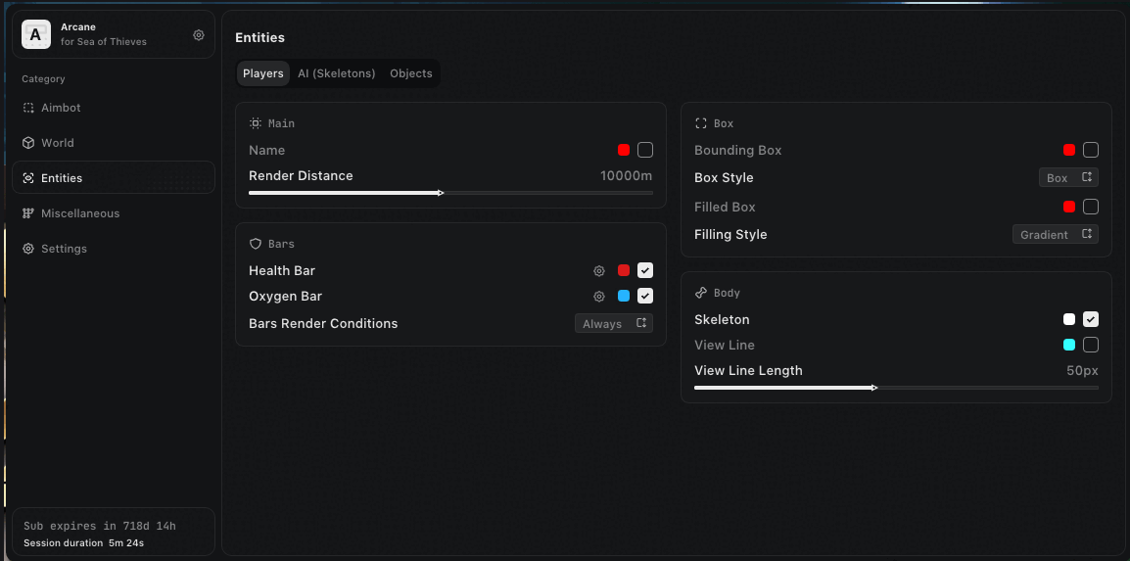1130x561 pixels.
Task: Enable the Bounding Box checkbox
Action: pos(1091,150)
